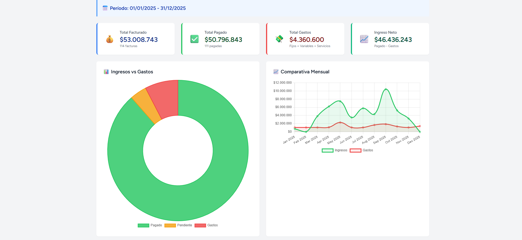522x240 pixels.
Task: Toggle the Pagado legend in the donut chart
Action: click(150, 225)
